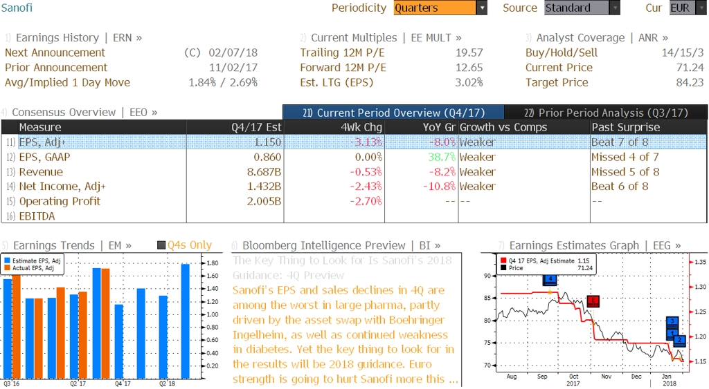Open Earnings Trends EM link

(x=72, y=245)
